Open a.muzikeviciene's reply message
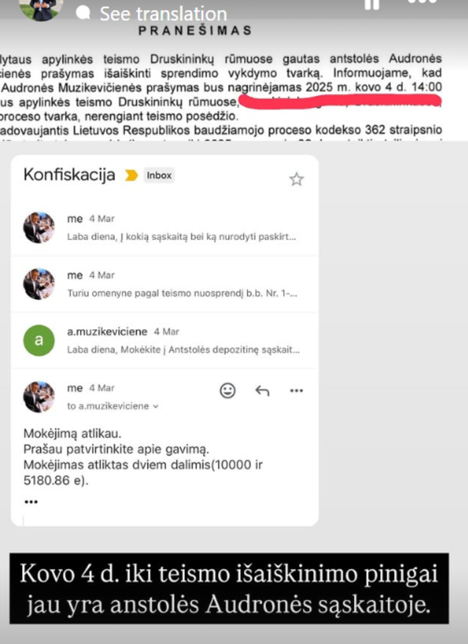Screen dimensions: 468x644 click(x=165, y=340)
